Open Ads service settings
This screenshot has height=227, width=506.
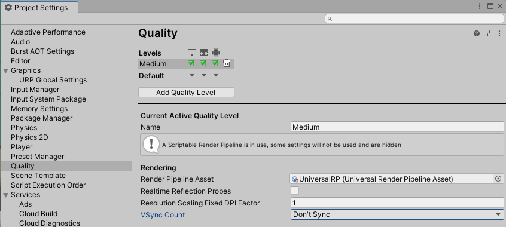[x=26, y=204]
